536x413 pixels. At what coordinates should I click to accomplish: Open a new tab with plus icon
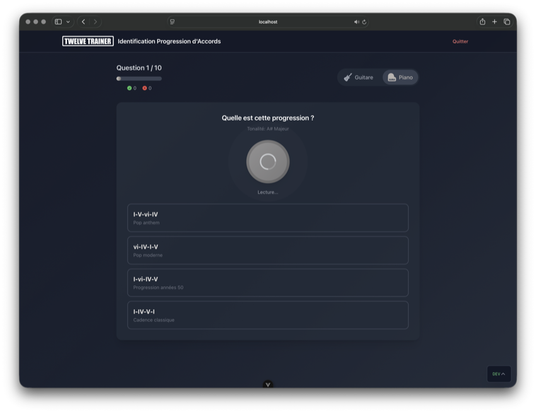[494, 22]
